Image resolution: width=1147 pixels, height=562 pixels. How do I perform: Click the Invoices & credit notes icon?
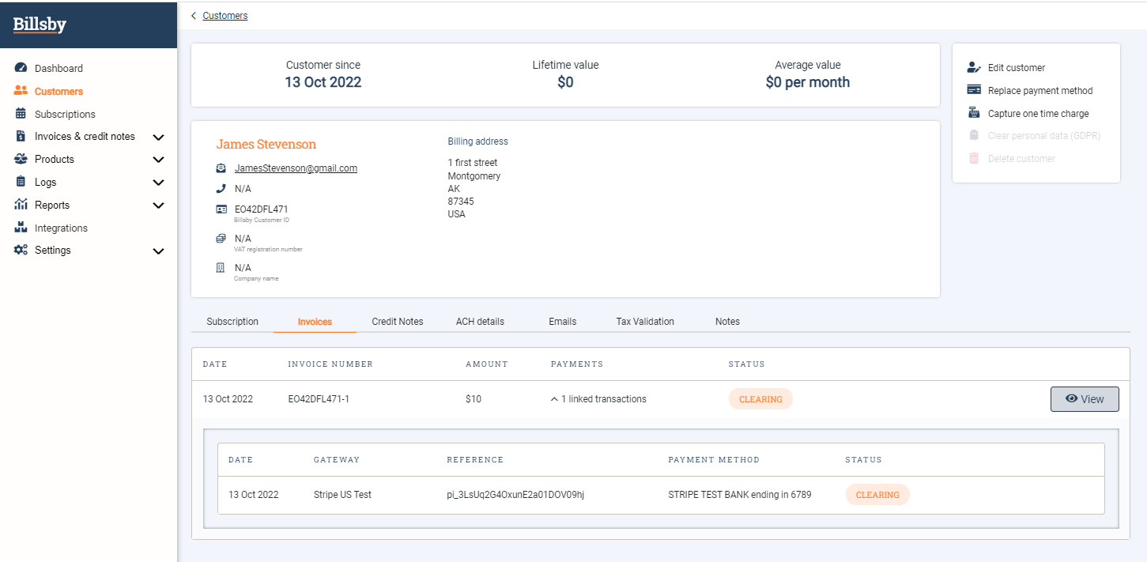click(x=21, y=136)
